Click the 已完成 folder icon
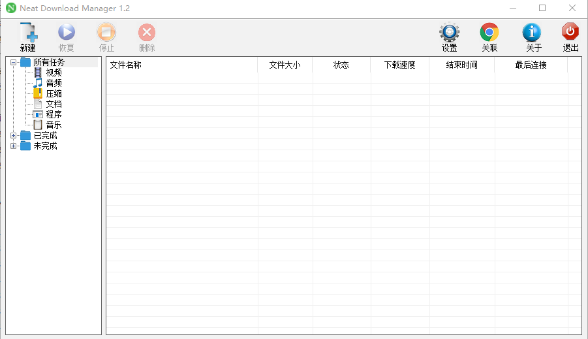This screenshot has width=588, height=339. click(25, 135)
